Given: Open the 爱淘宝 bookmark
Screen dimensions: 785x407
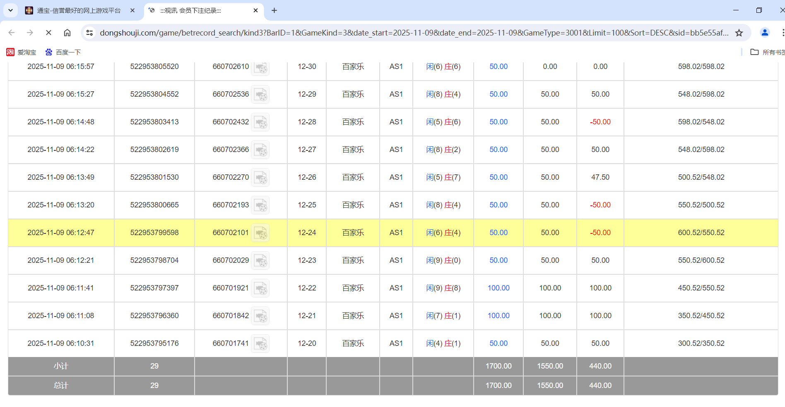Looking at the screenshot, I should point(22,52).
